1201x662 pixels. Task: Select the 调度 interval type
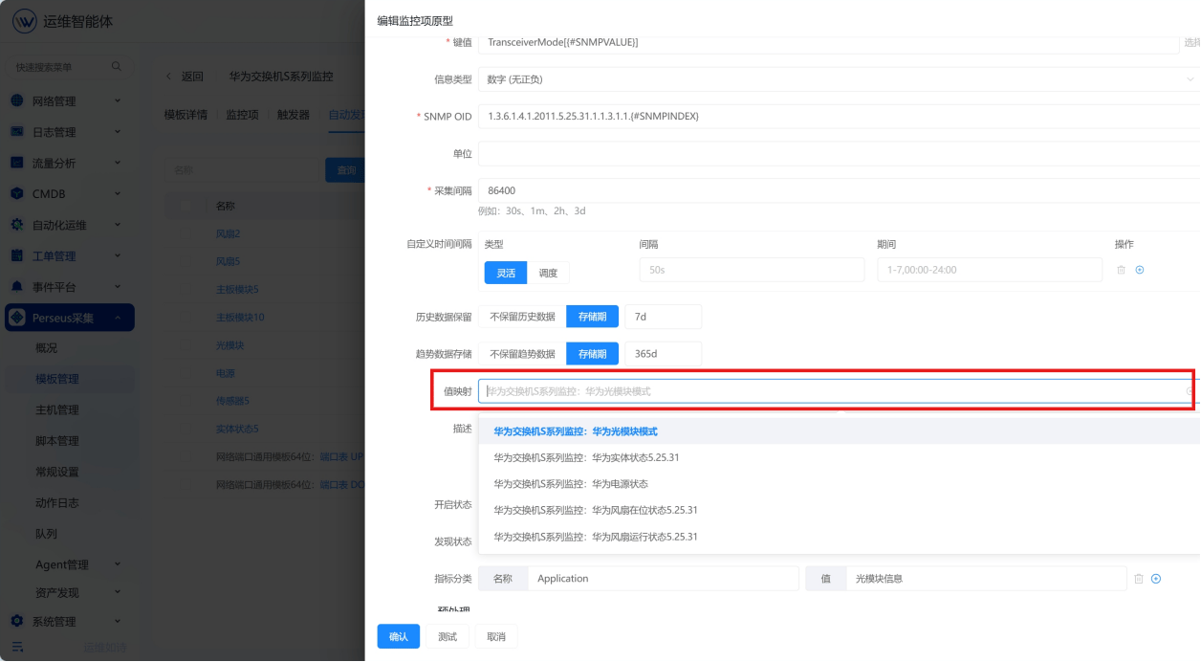[548, 273]
